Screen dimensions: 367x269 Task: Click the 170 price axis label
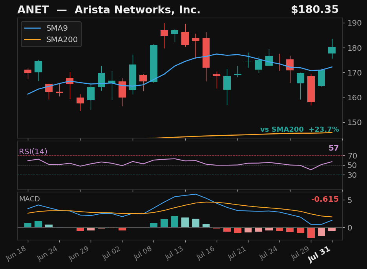(x=354, y=73)
